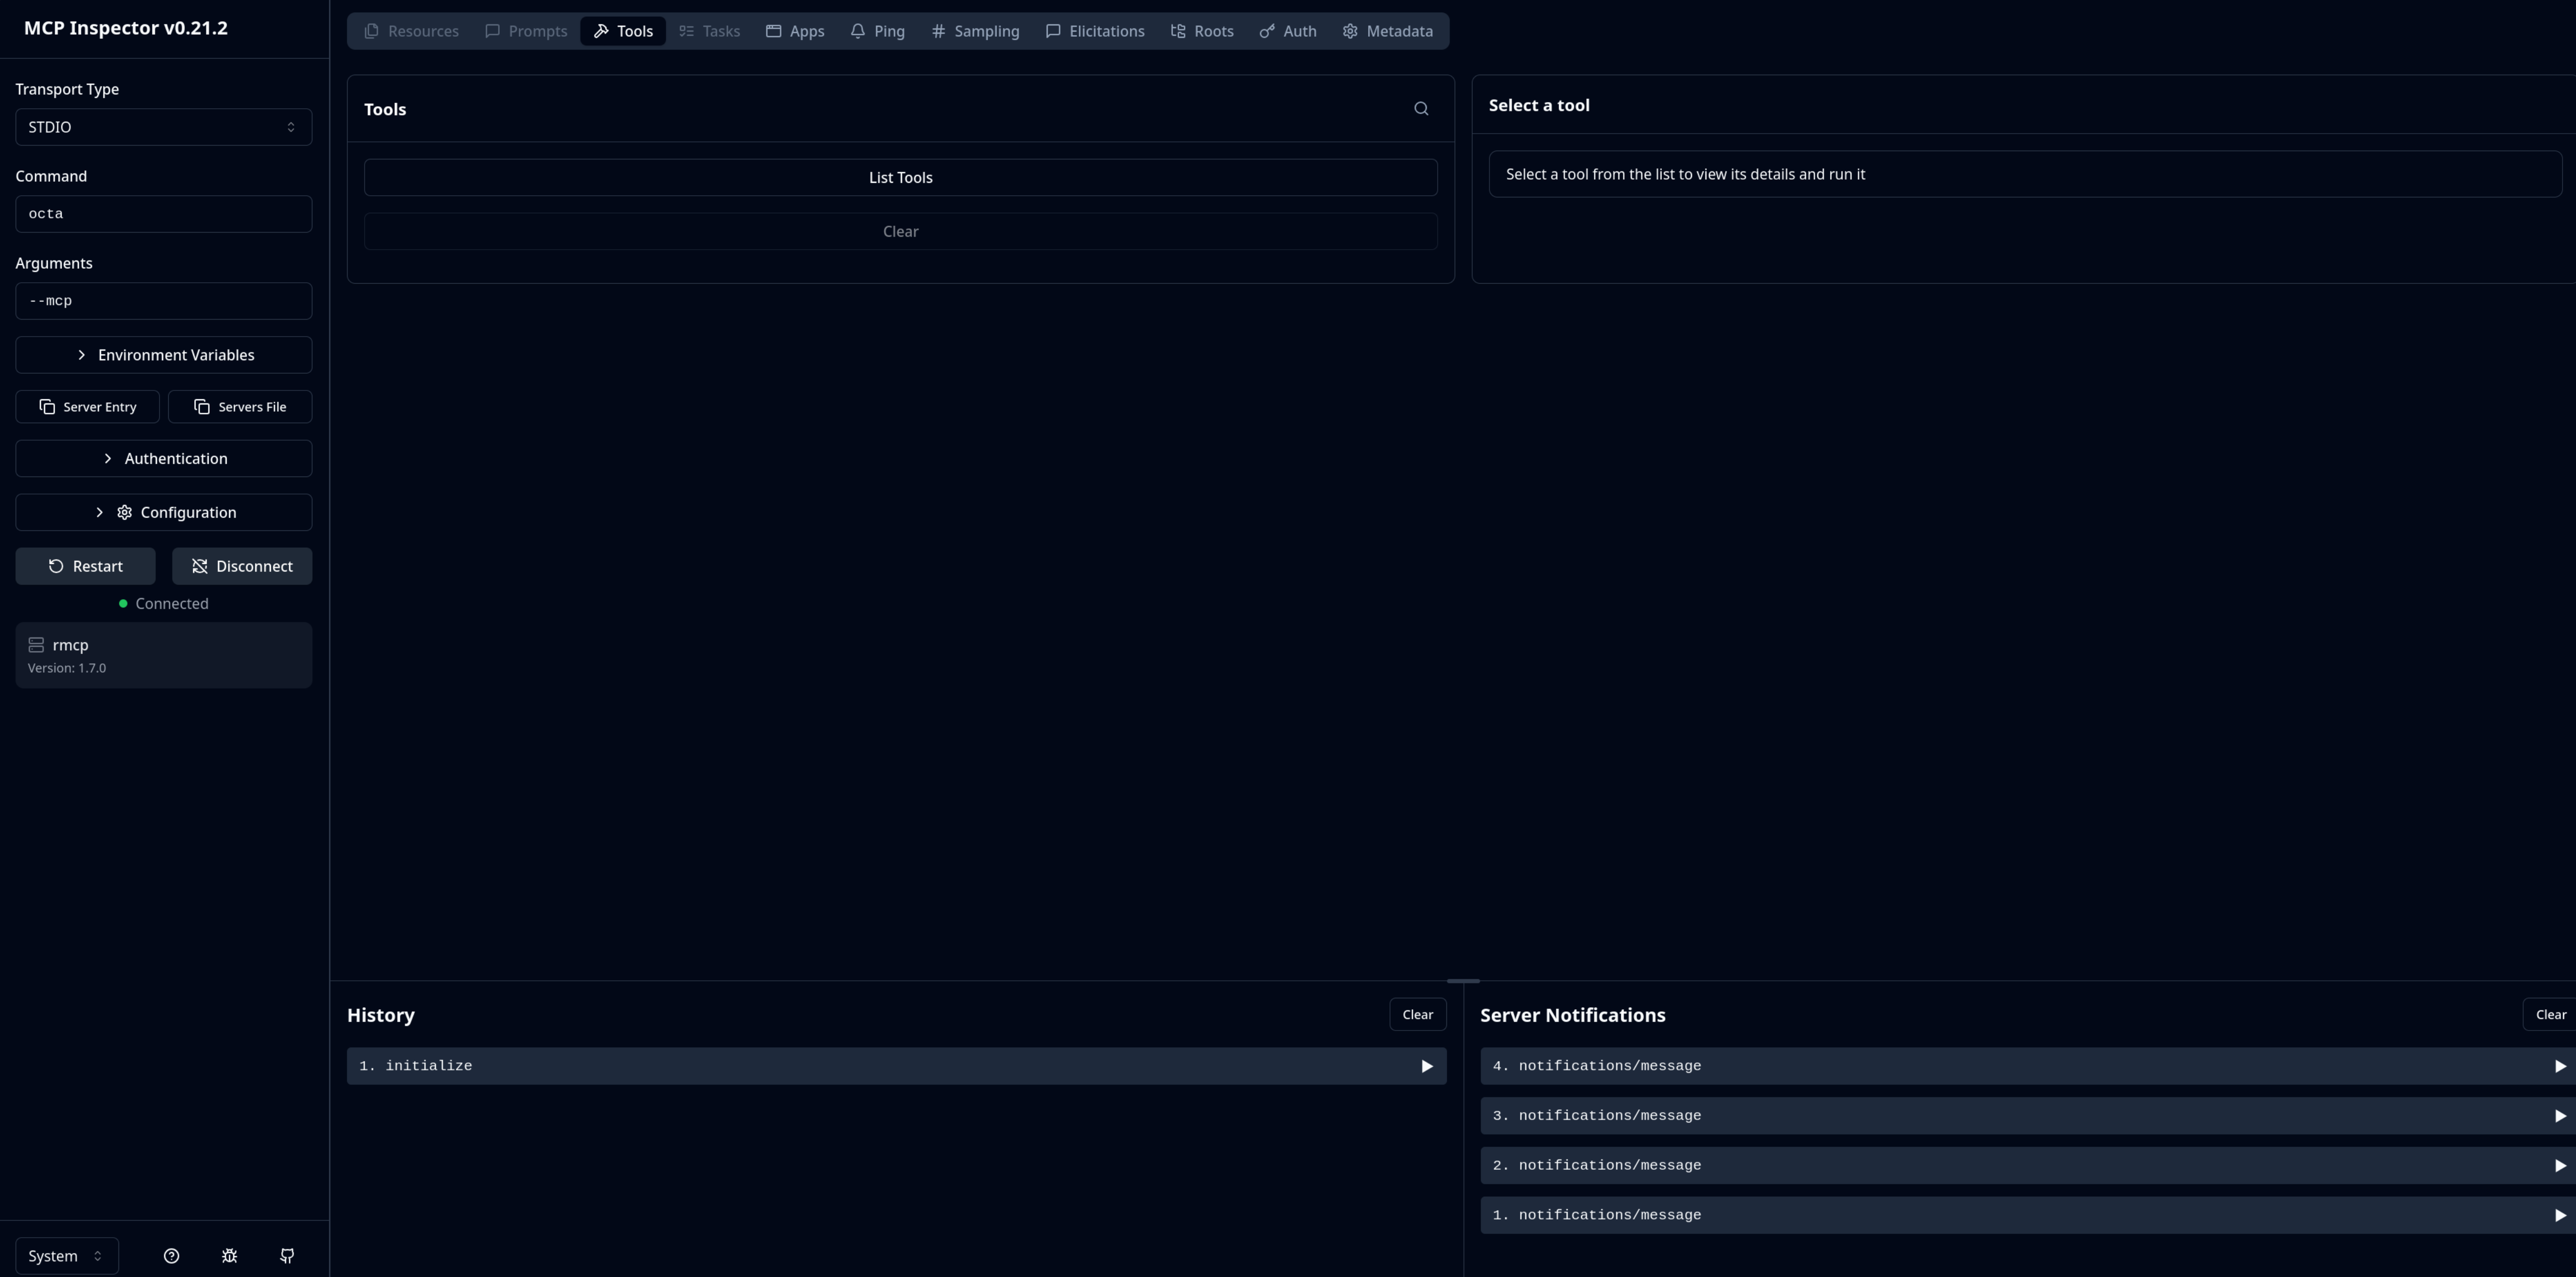Screen dimensions: 2576x1277
Task: Expand notification 4 message entry
Action: point(2028,1066)
